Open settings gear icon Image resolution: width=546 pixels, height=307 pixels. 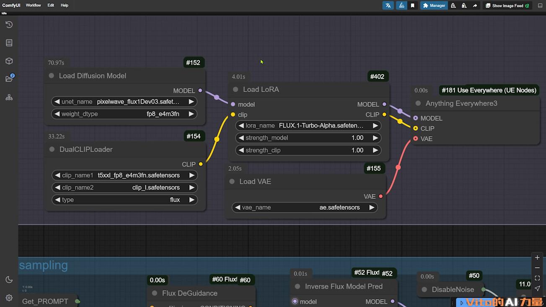(x=9, y=298)
